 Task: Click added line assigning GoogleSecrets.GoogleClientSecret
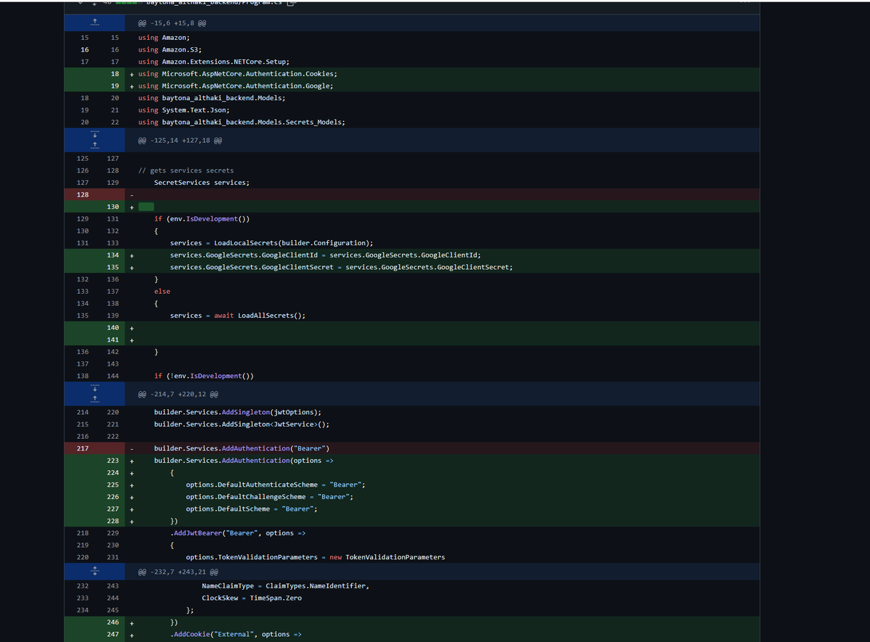341,268
